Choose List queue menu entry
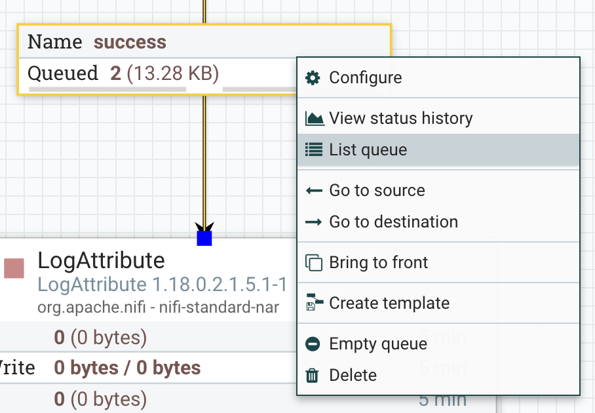 368,150
